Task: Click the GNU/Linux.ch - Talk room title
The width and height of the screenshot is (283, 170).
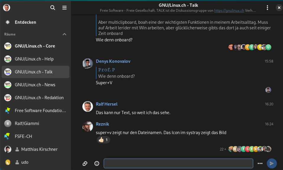Action: click(178, 5)
